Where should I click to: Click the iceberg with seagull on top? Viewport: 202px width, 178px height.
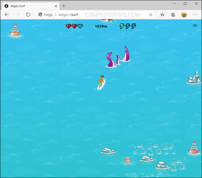194,78
